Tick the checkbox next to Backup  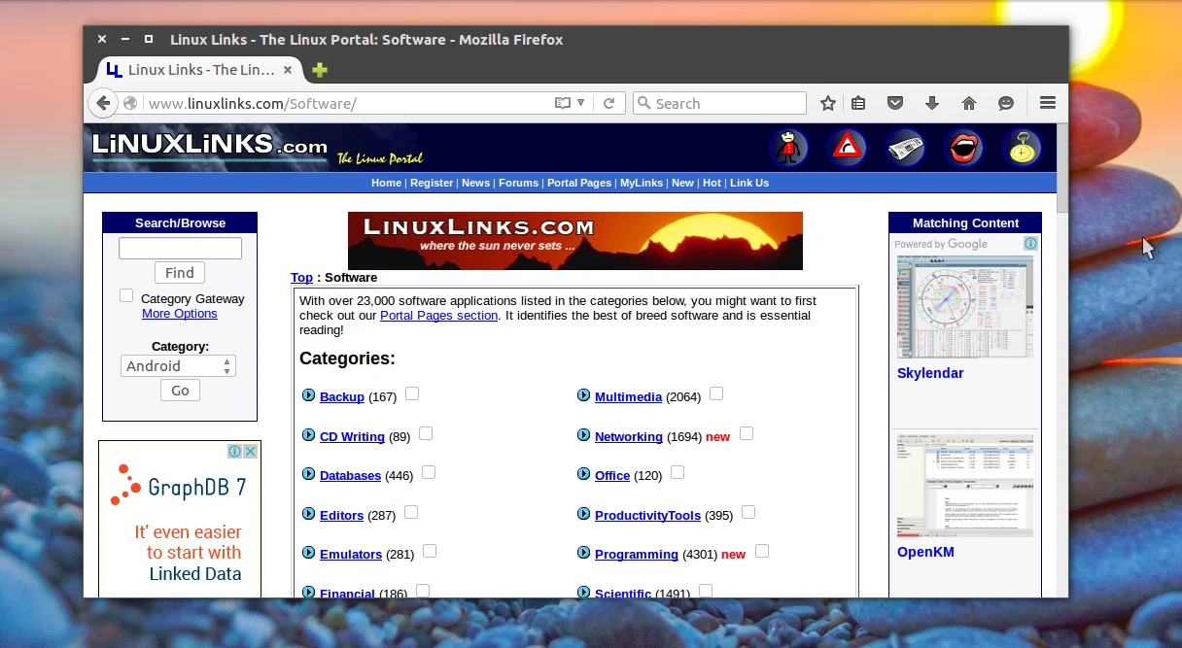pos(412,393)
